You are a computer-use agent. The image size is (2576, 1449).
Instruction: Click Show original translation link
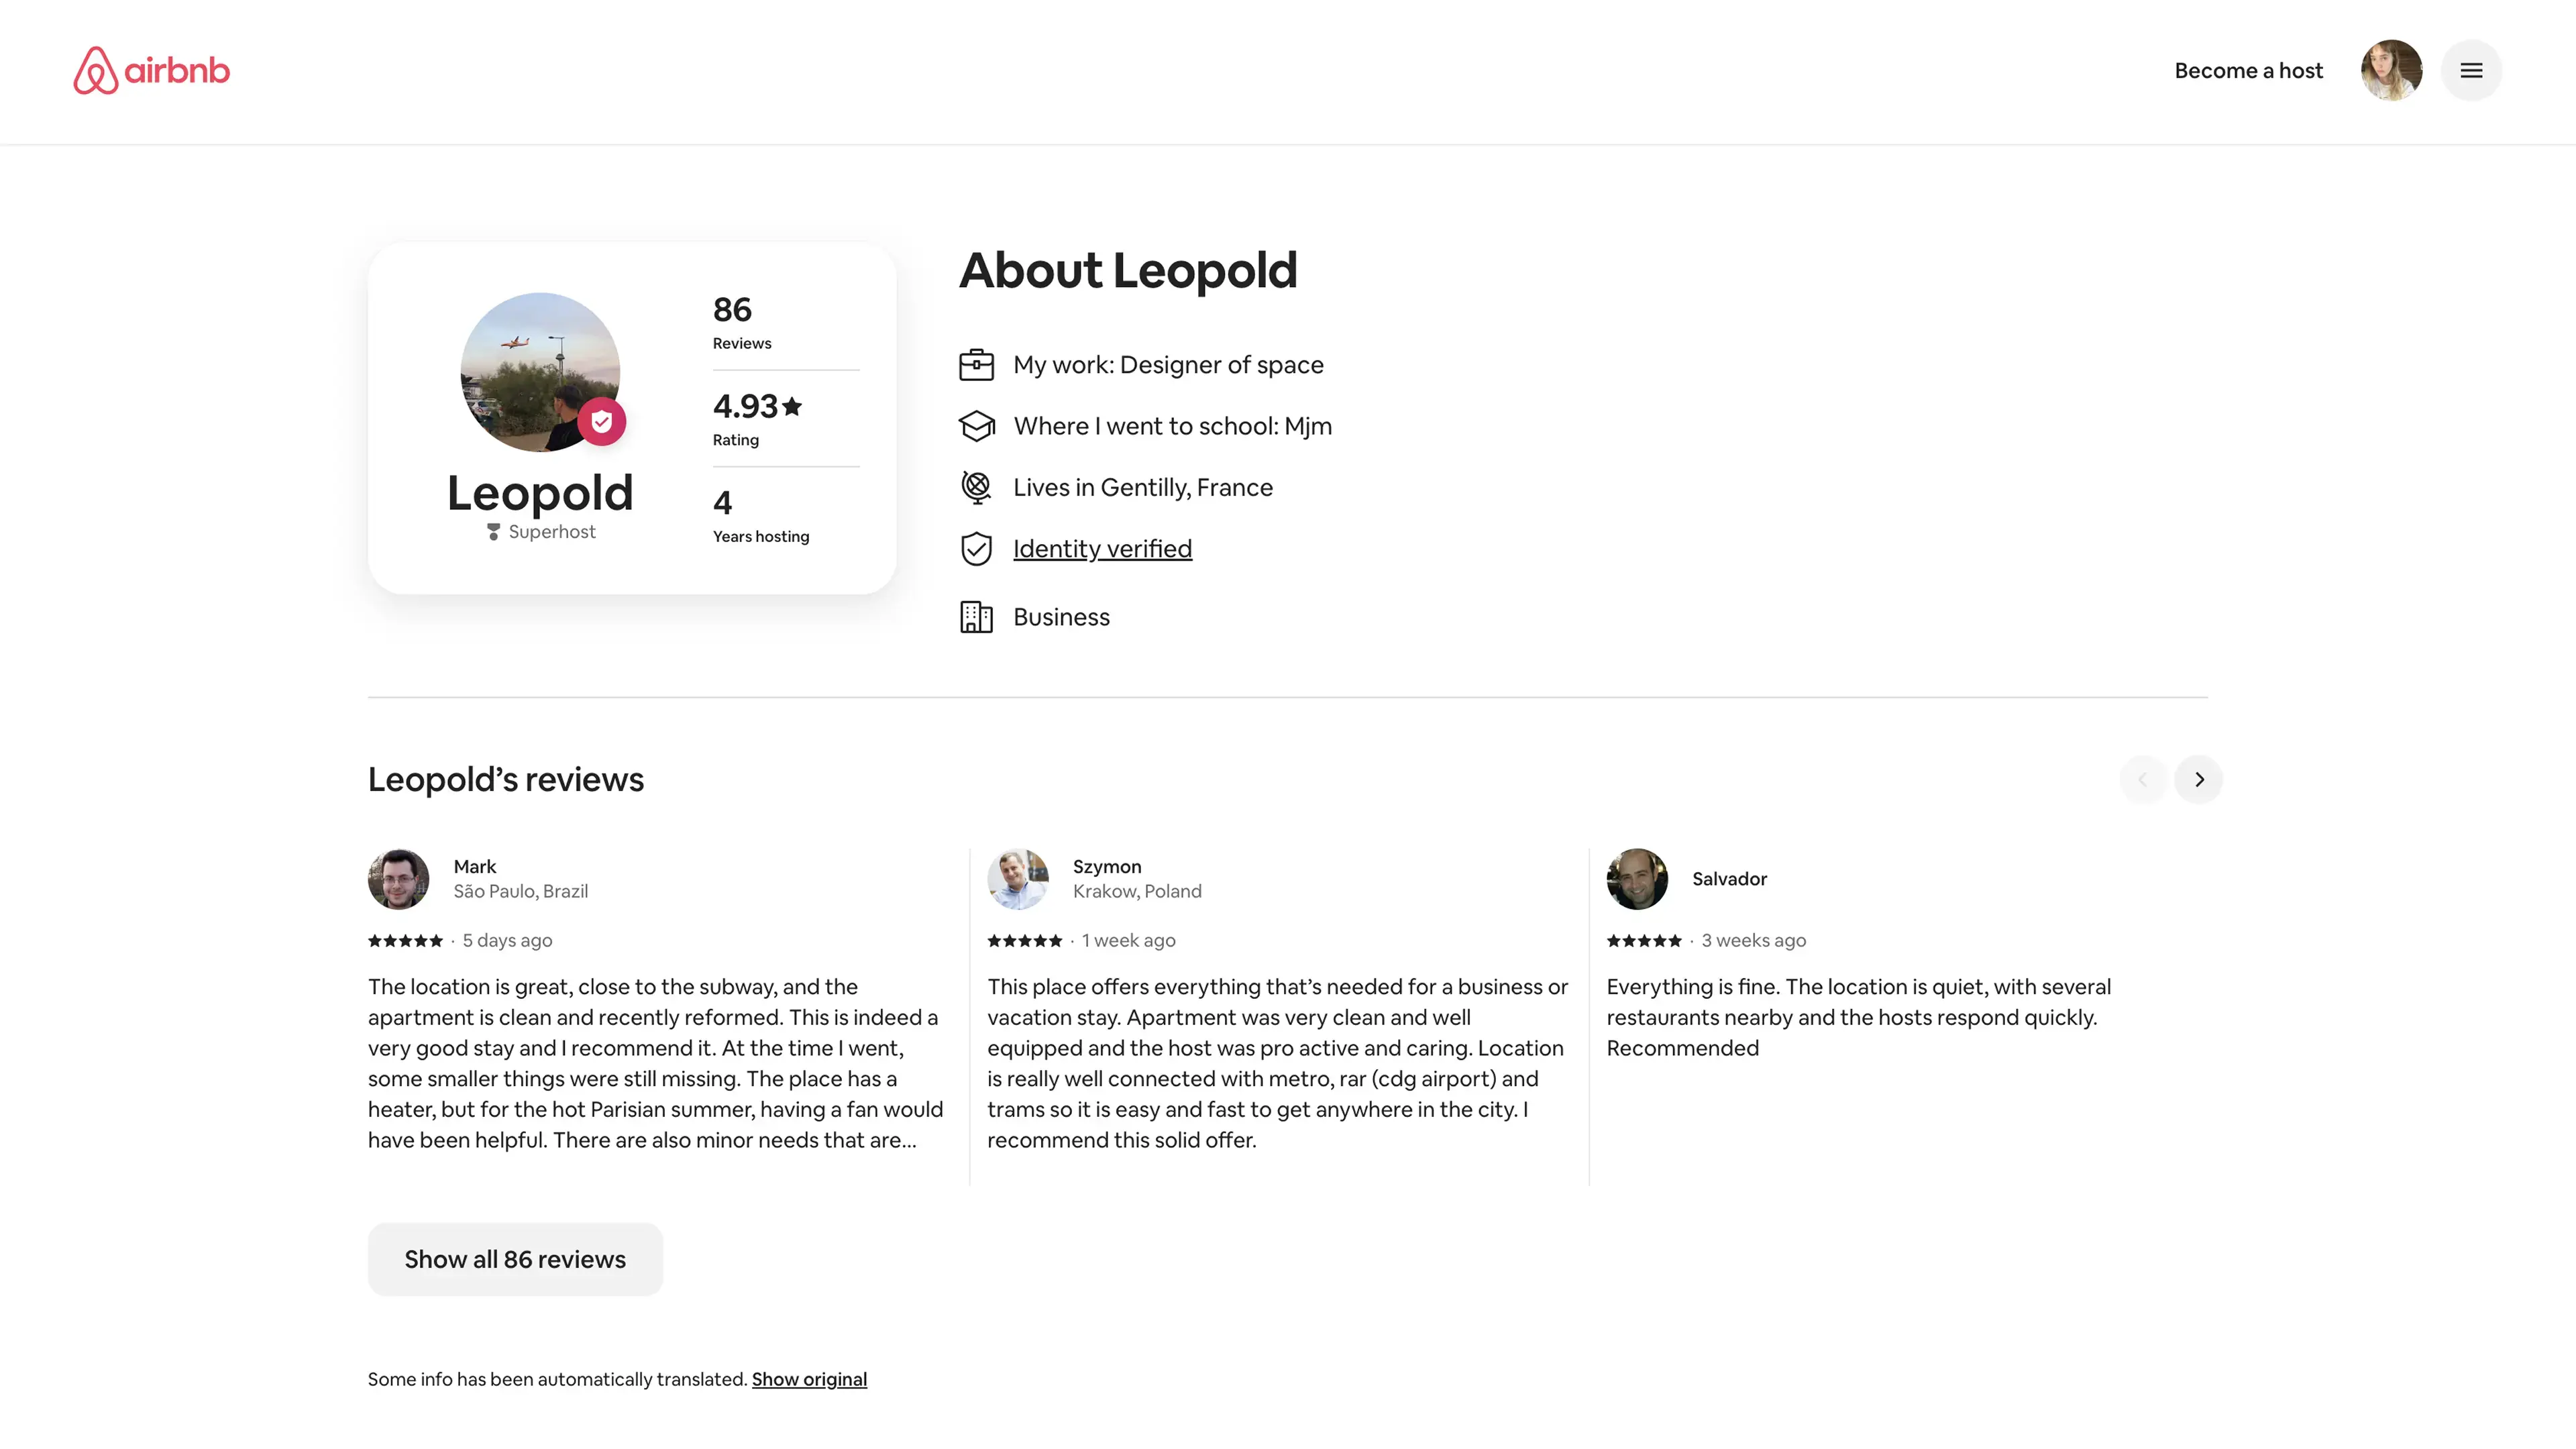809,1379
